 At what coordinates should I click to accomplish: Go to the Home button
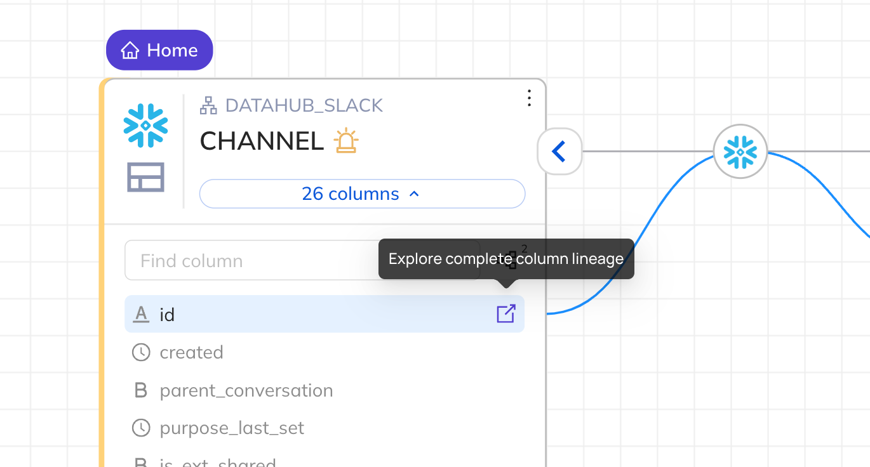[x=159, y=50]
